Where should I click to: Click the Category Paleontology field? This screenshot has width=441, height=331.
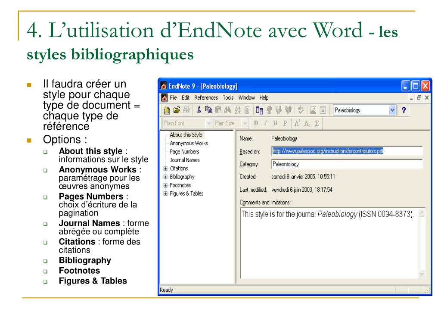[x=347, y=164]
